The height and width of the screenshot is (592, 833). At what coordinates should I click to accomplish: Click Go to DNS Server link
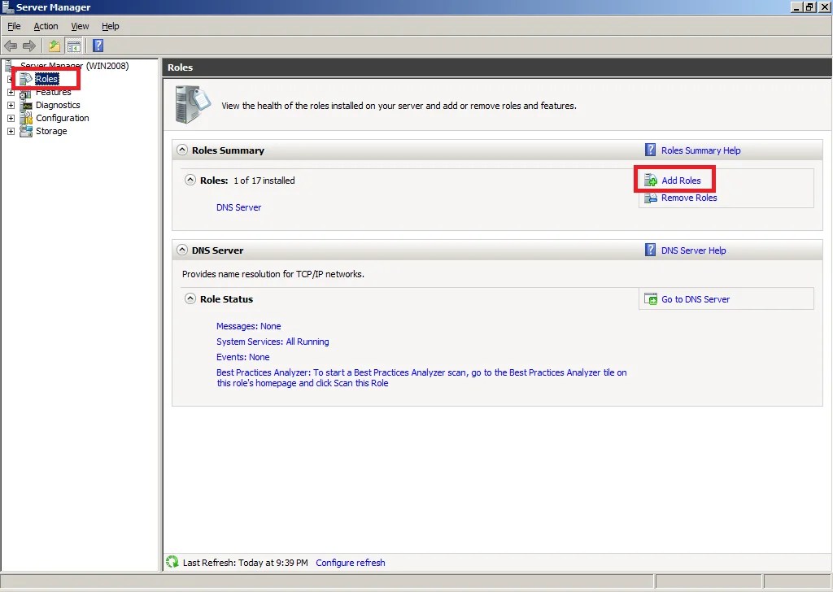point(696,299)
